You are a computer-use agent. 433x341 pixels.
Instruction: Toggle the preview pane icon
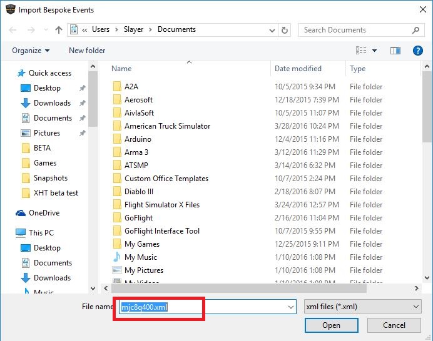(x=395, y=51)
